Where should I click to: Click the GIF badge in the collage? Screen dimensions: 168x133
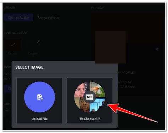[x=90, y=97]
